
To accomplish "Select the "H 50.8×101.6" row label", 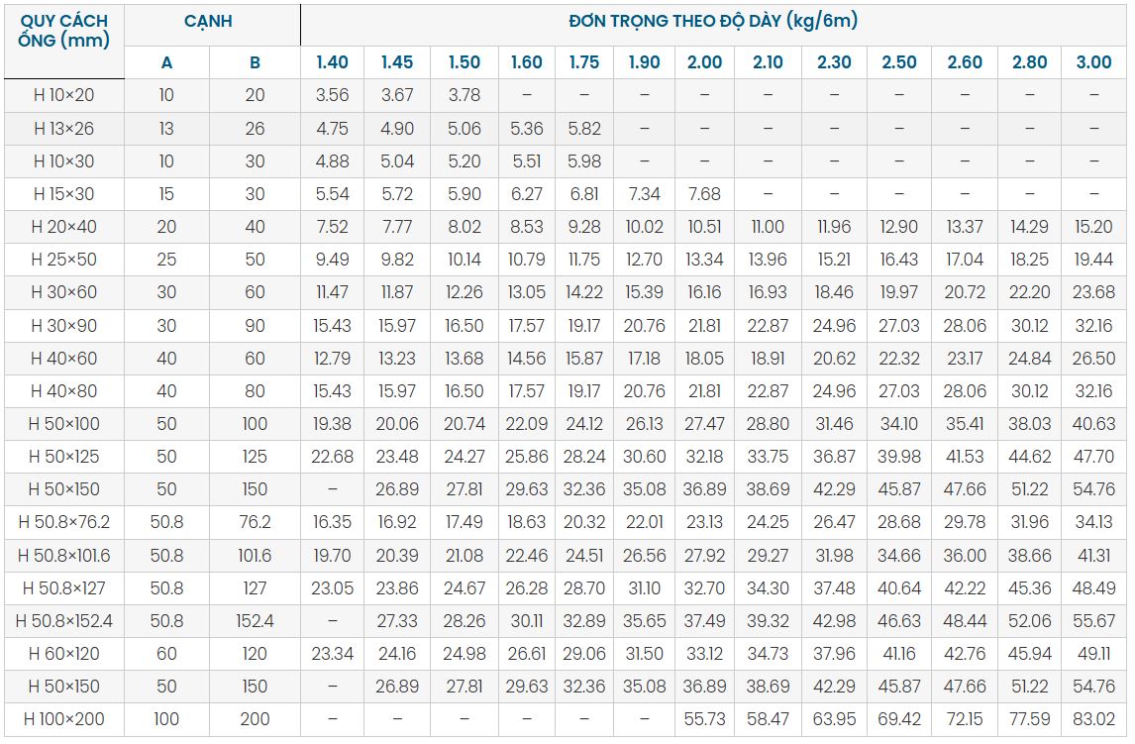I will click(x=63, y=556).
